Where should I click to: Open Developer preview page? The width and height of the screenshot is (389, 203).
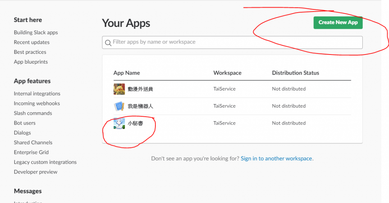35,172
